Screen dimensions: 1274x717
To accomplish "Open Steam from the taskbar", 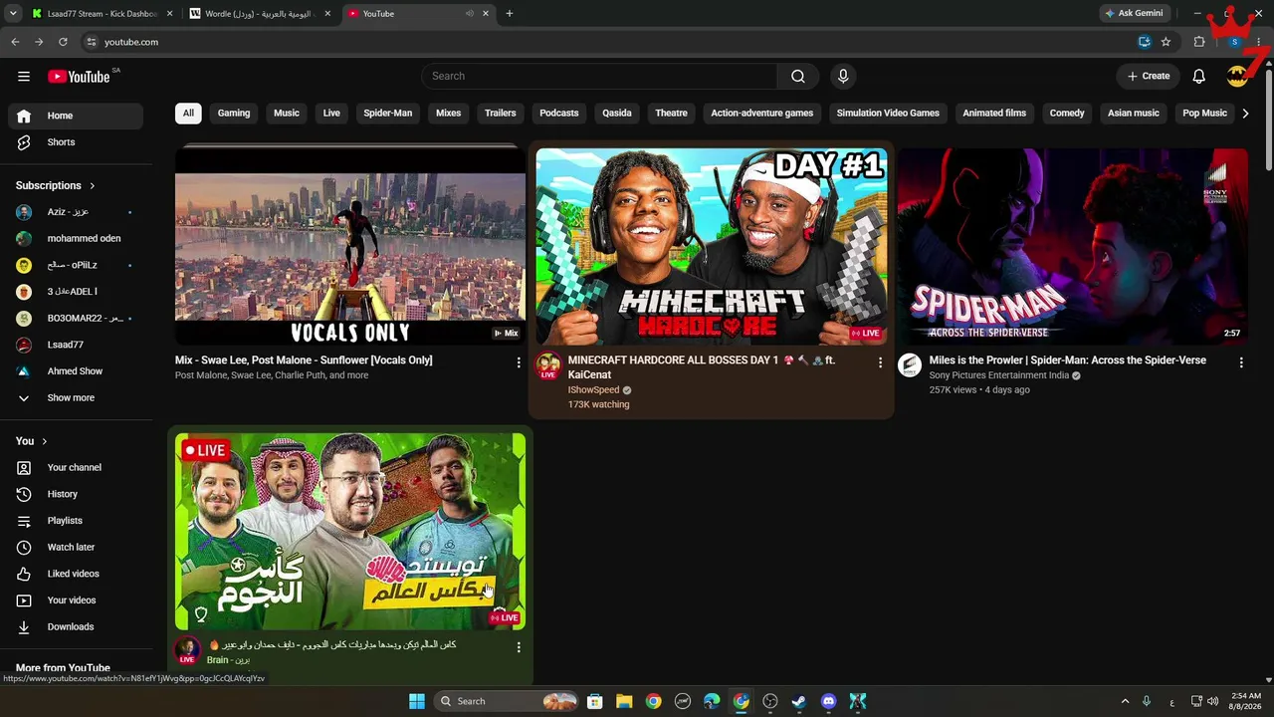I will (x=799, y=701).
